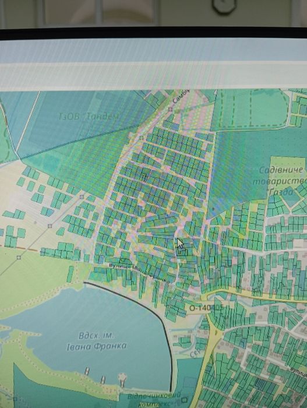Click the O-140405 road number label

(206, 308)
